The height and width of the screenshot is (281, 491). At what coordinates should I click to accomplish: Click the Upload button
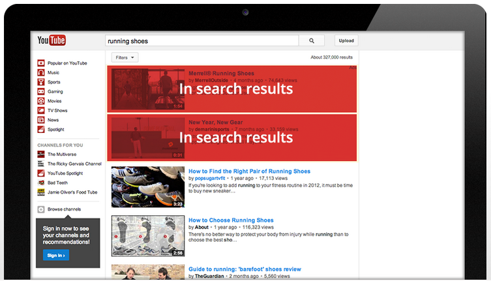346,40
